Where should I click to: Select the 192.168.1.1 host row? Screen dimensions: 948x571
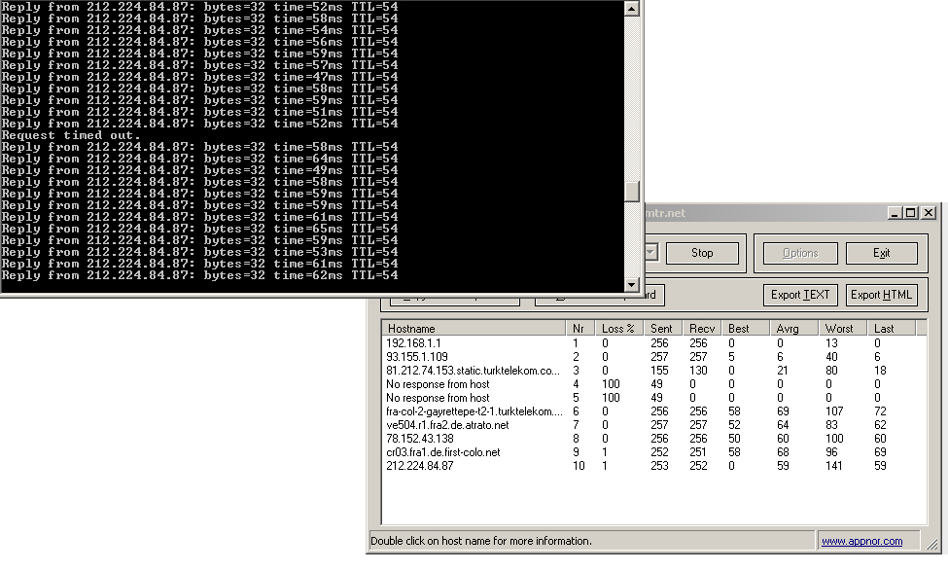(654, 343)
